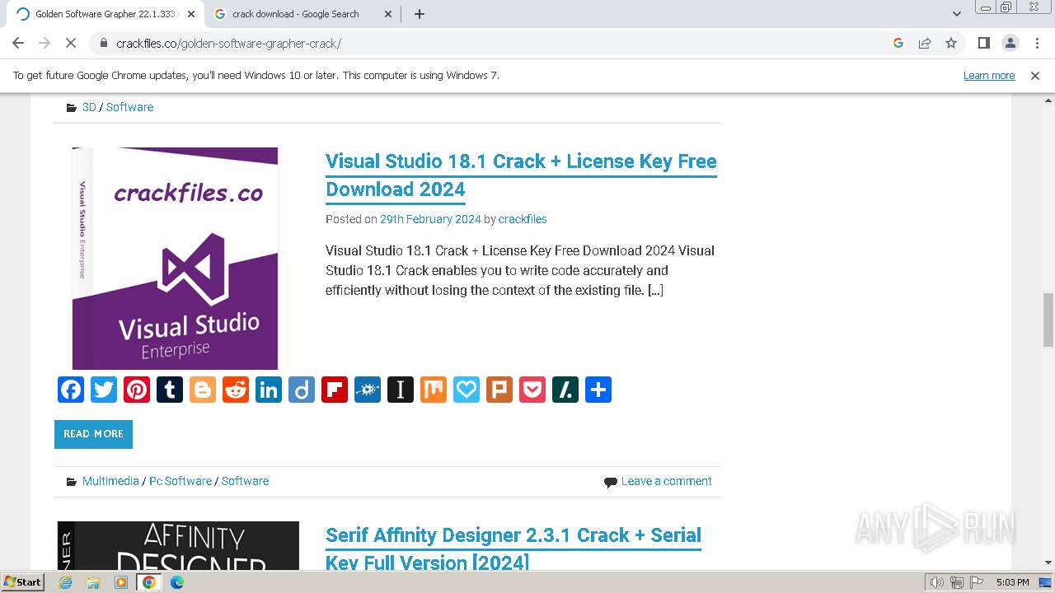Open Multimedia category link

110,481
